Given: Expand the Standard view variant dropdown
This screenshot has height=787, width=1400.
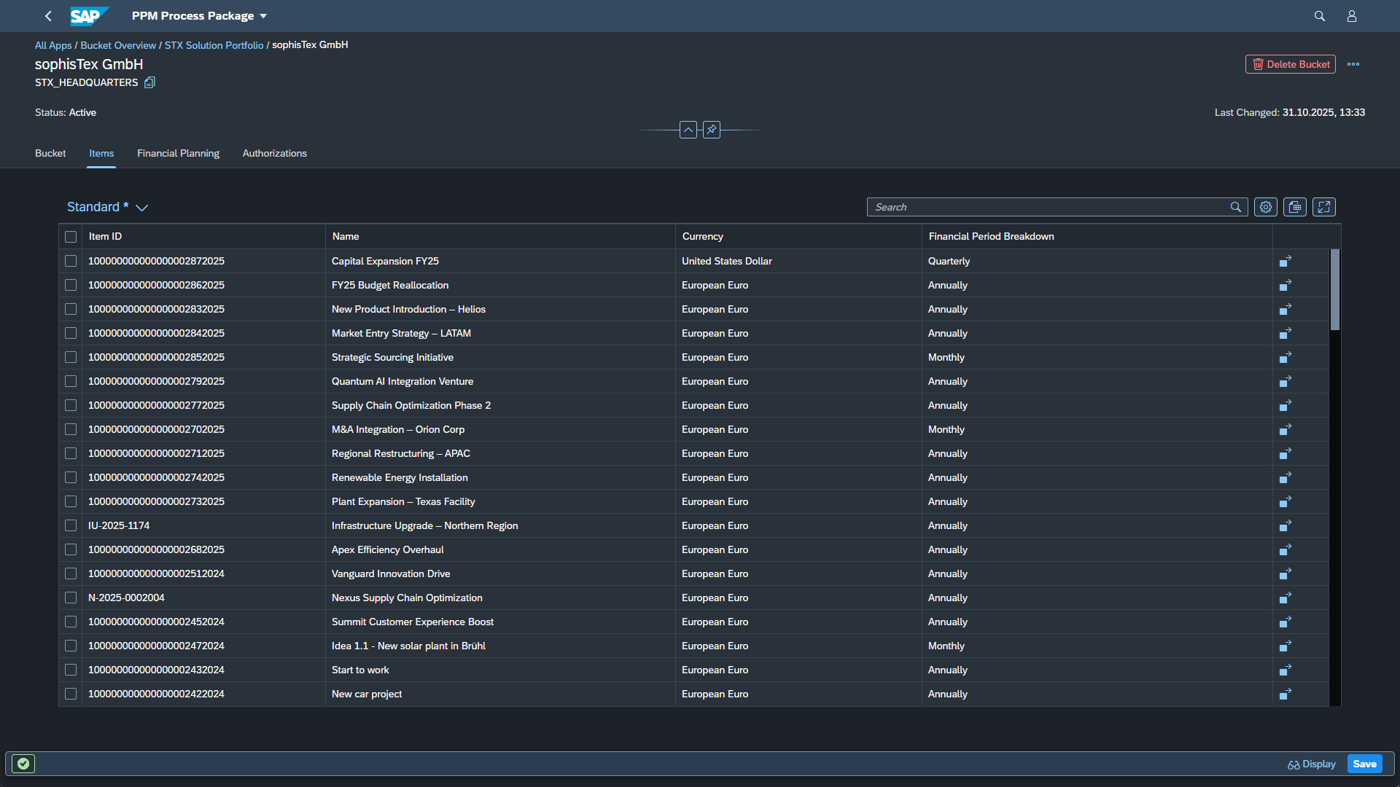Looking at the screenshot, I should coord(142,208).
